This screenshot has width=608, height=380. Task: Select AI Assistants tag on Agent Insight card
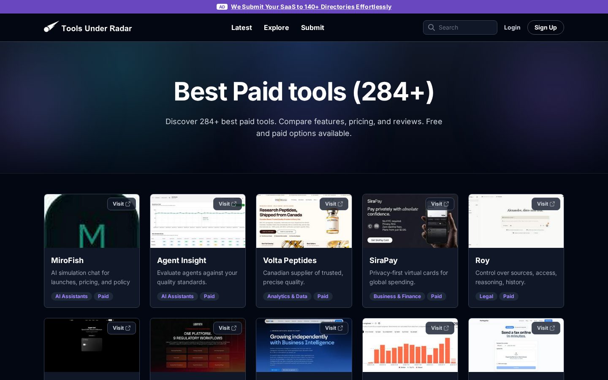tap(177, 296)
